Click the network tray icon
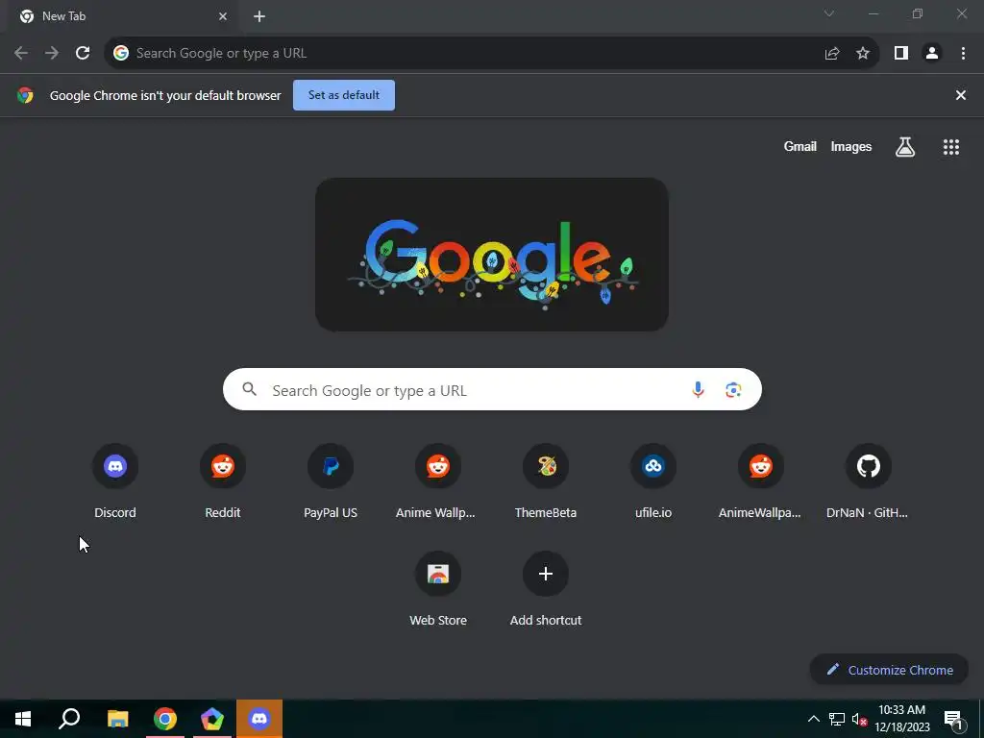The height and width of the screenshot is (738, 984). (837, 719)
